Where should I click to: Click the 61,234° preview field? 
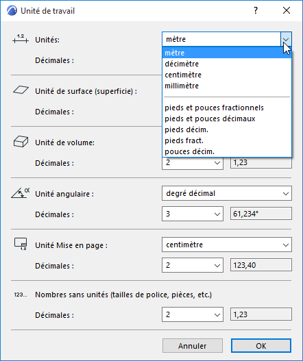click(261, 214)
